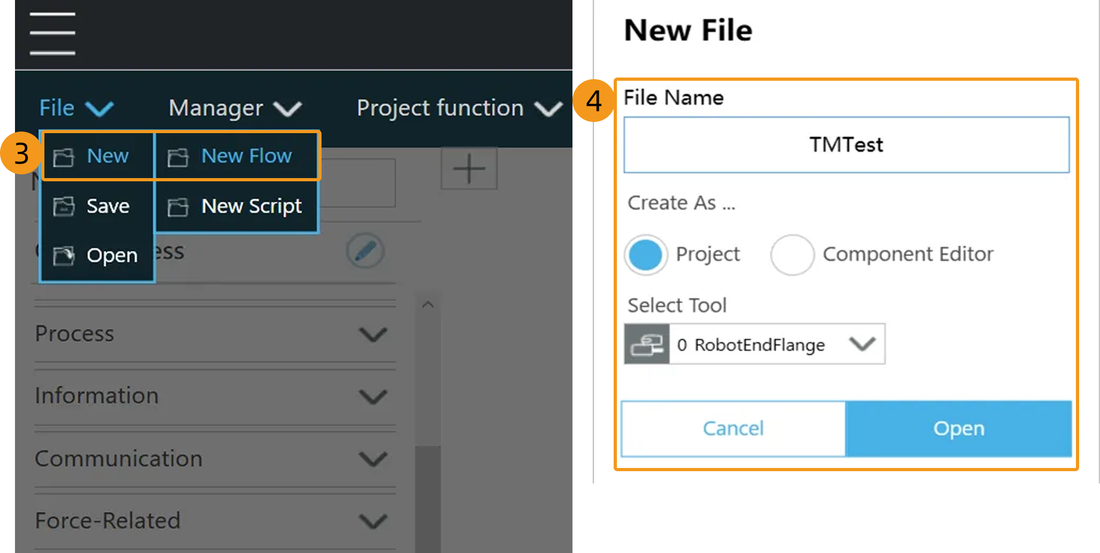Select the Project radio button
Screen dimensions: 1100x553
(646, 255)
